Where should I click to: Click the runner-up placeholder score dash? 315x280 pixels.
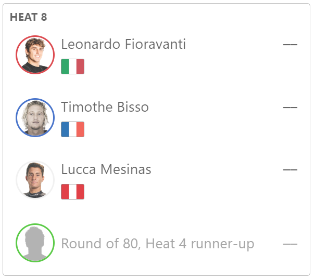290,244
